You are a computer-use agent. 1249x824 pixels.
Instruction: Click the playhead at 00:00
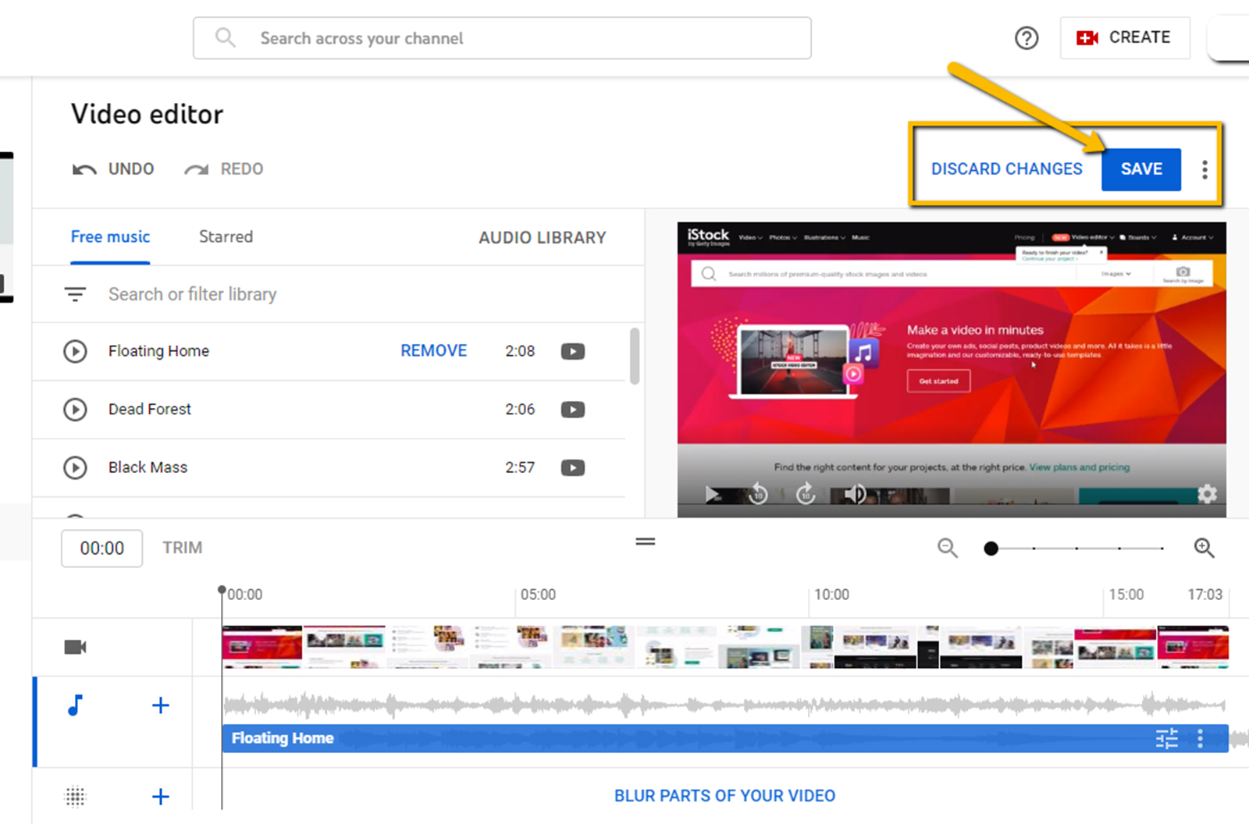[x=222, y=591]
